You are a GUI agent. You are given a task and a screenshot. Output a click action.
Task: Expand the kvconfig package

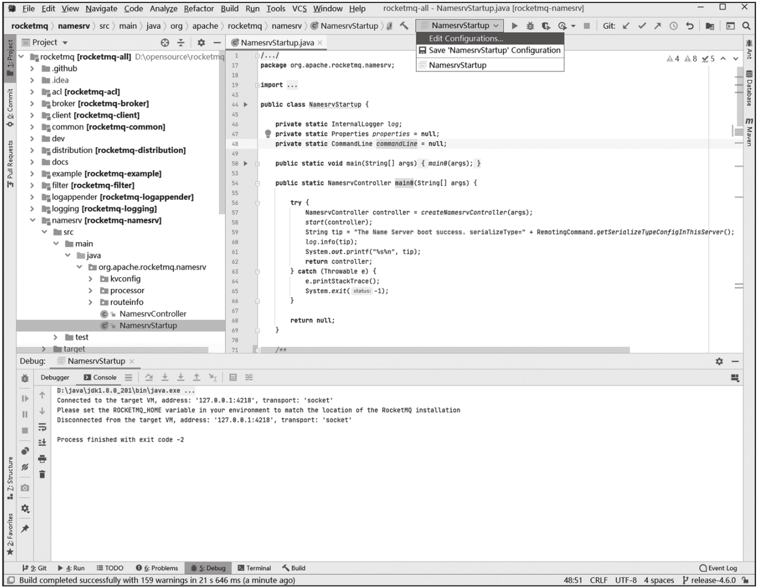[90, 279]
